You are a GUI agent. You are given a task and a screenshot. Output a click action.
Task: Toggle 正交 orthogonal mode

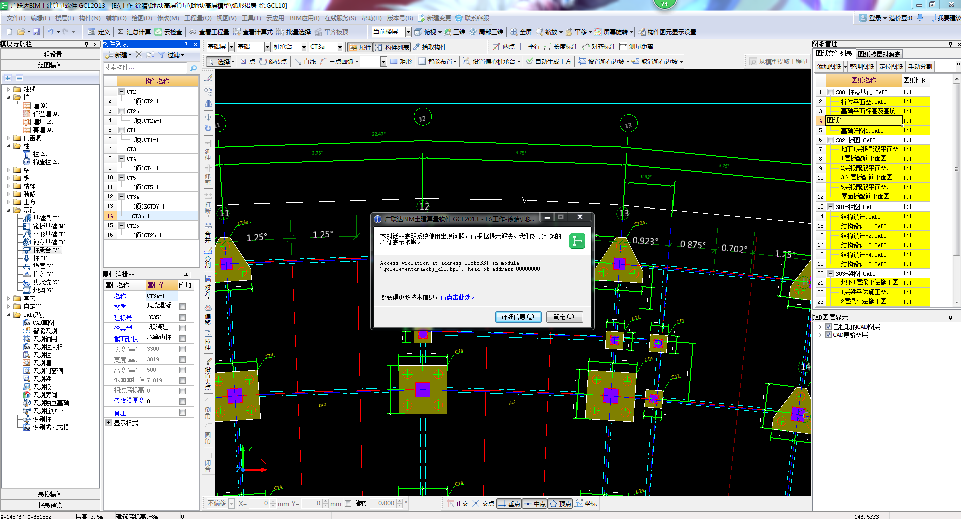coord(457,503)
